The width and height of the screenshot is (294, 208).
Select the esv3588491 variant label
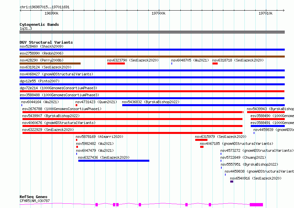tap(272, 123)
